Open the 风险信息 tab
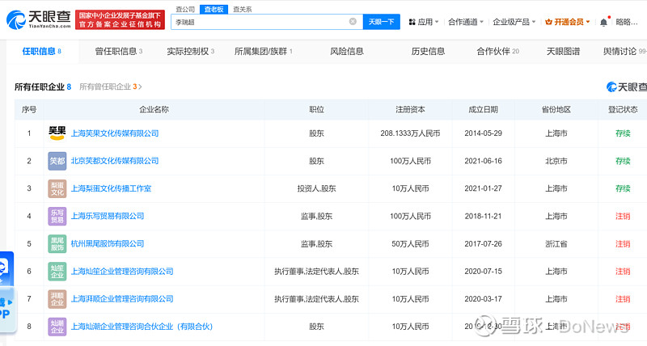647x346 pixels. tap(347, 51)
